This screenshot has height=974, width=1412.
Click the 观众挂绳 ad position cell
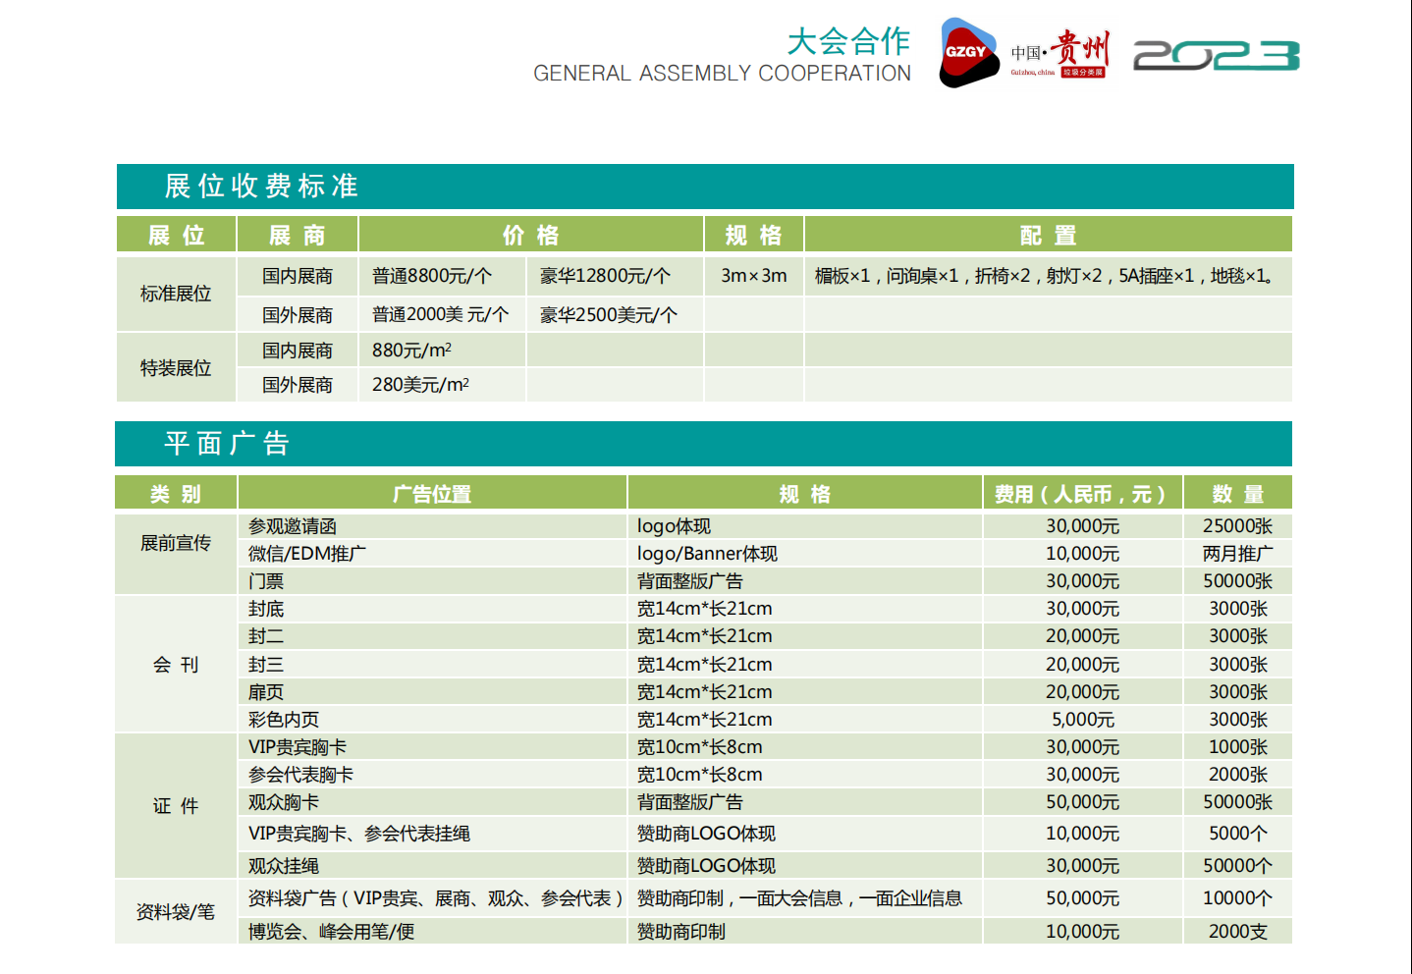(284, 866)
